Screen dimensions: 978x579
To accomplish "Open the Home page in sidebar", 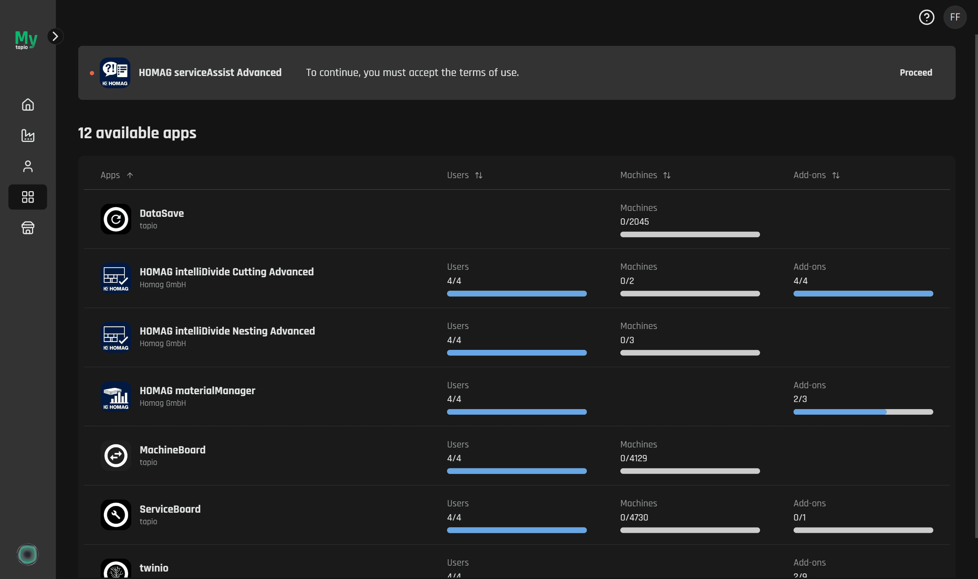I will [28, 105].
